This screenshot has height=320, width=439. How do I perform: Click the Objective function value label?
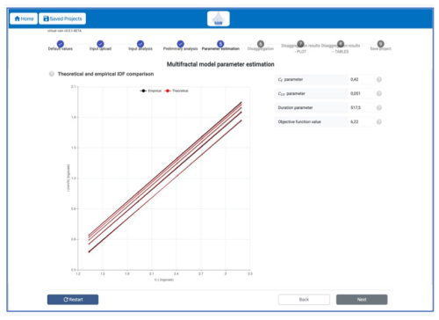299,121
